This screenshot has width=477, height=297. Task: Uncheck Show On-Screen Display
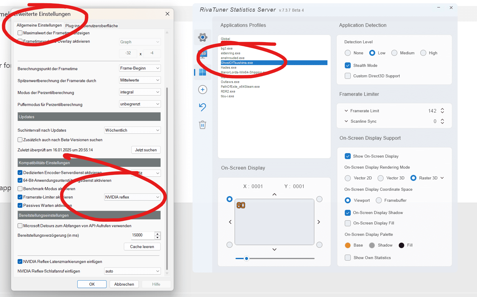(348, 156)
